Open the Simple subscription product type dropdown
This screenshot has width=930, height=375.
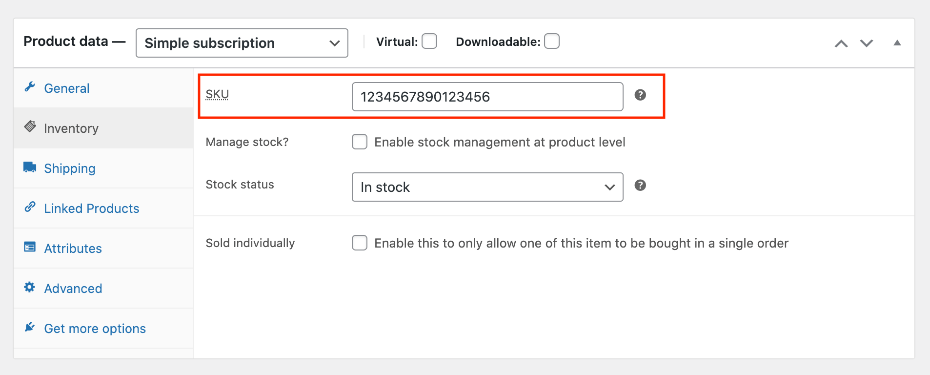(x=242, y=43)
